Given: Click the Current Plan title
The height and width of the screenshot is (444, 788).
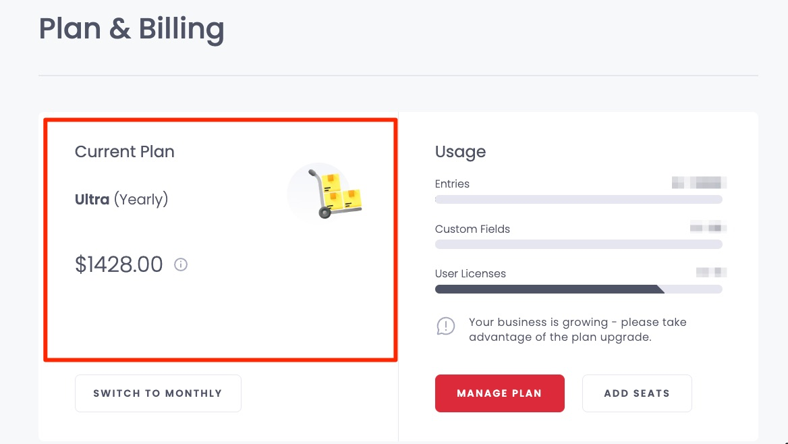Looking at the screenshot, I should point(125,151).
